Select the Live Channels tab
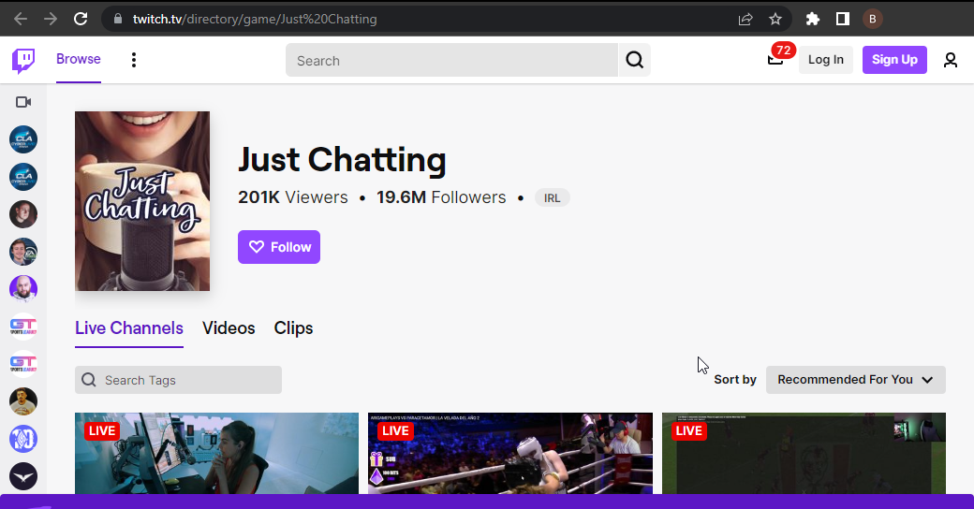974x509 pixels. pyautogui.click(x=129, y=328)
